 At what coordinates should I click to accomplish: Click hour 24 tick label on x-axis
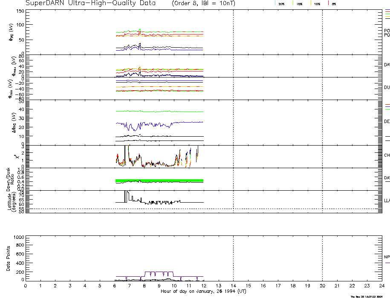(381, 286)
